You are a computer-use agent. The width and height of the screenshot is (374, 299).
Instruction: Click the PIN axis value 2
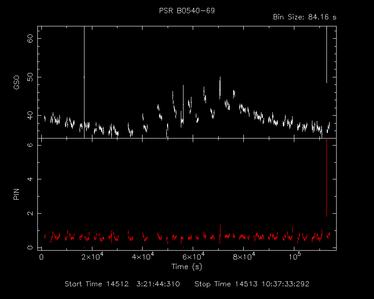point(30,213)
